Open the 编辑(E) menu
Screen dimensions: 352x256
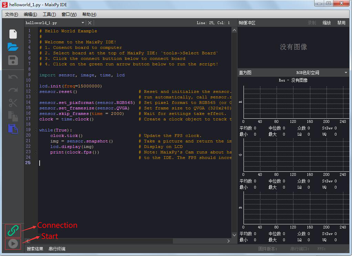pyautogui.click(x=30, y=14)
